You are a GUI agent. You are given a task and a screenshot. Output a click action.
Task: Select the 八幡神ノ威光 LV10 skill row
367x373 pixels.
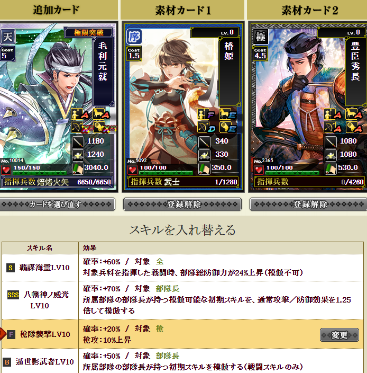182,300
